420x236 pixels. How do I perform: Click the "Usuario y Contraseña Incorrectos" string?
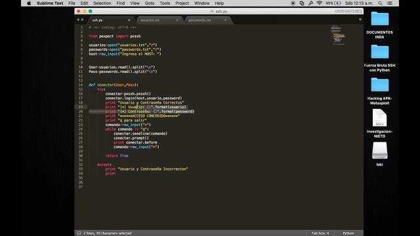(x=153, y=169)
